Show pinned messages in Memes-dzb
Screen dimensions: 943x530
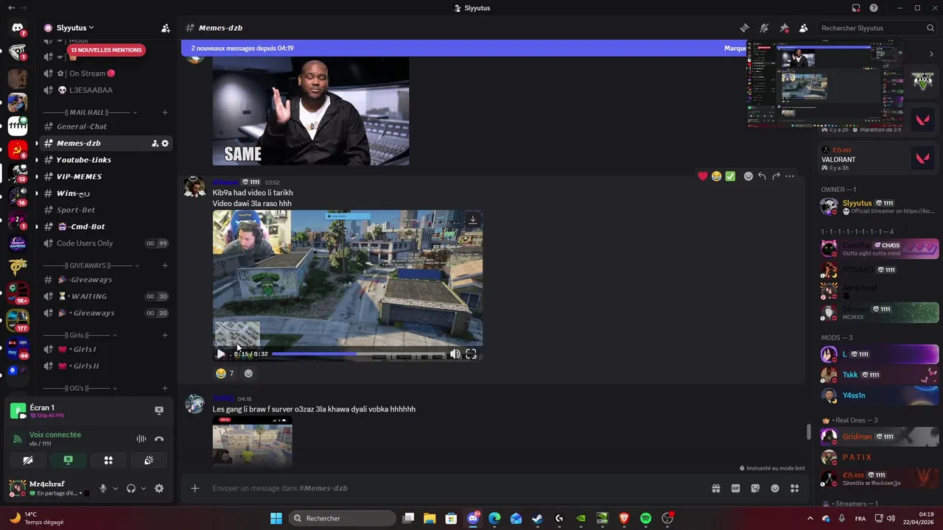(784, 28)
